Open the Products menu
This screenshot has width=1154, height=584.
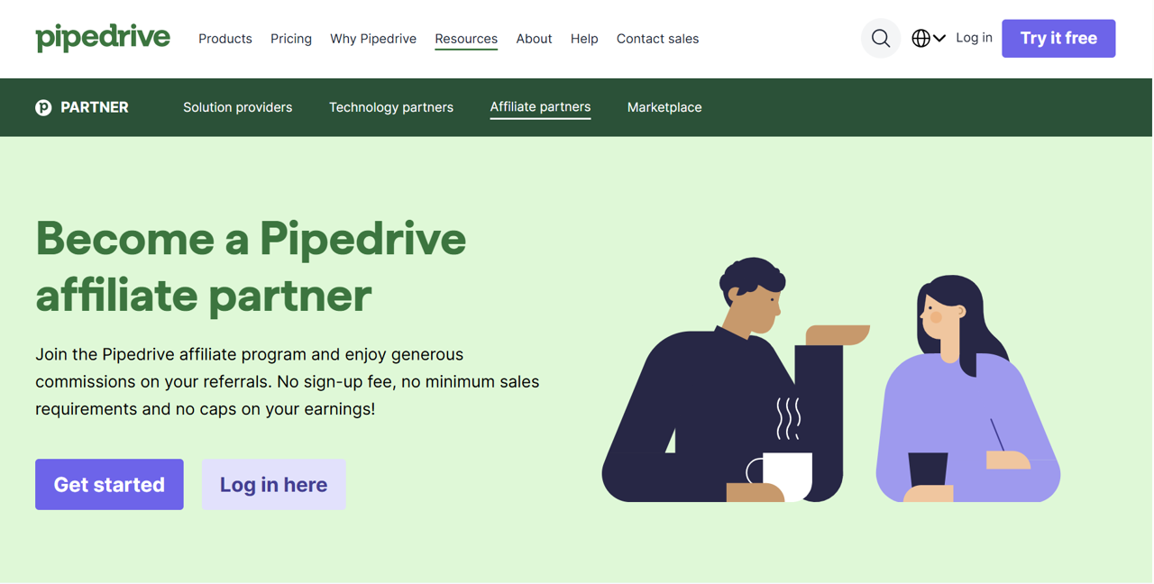[224, 39]
